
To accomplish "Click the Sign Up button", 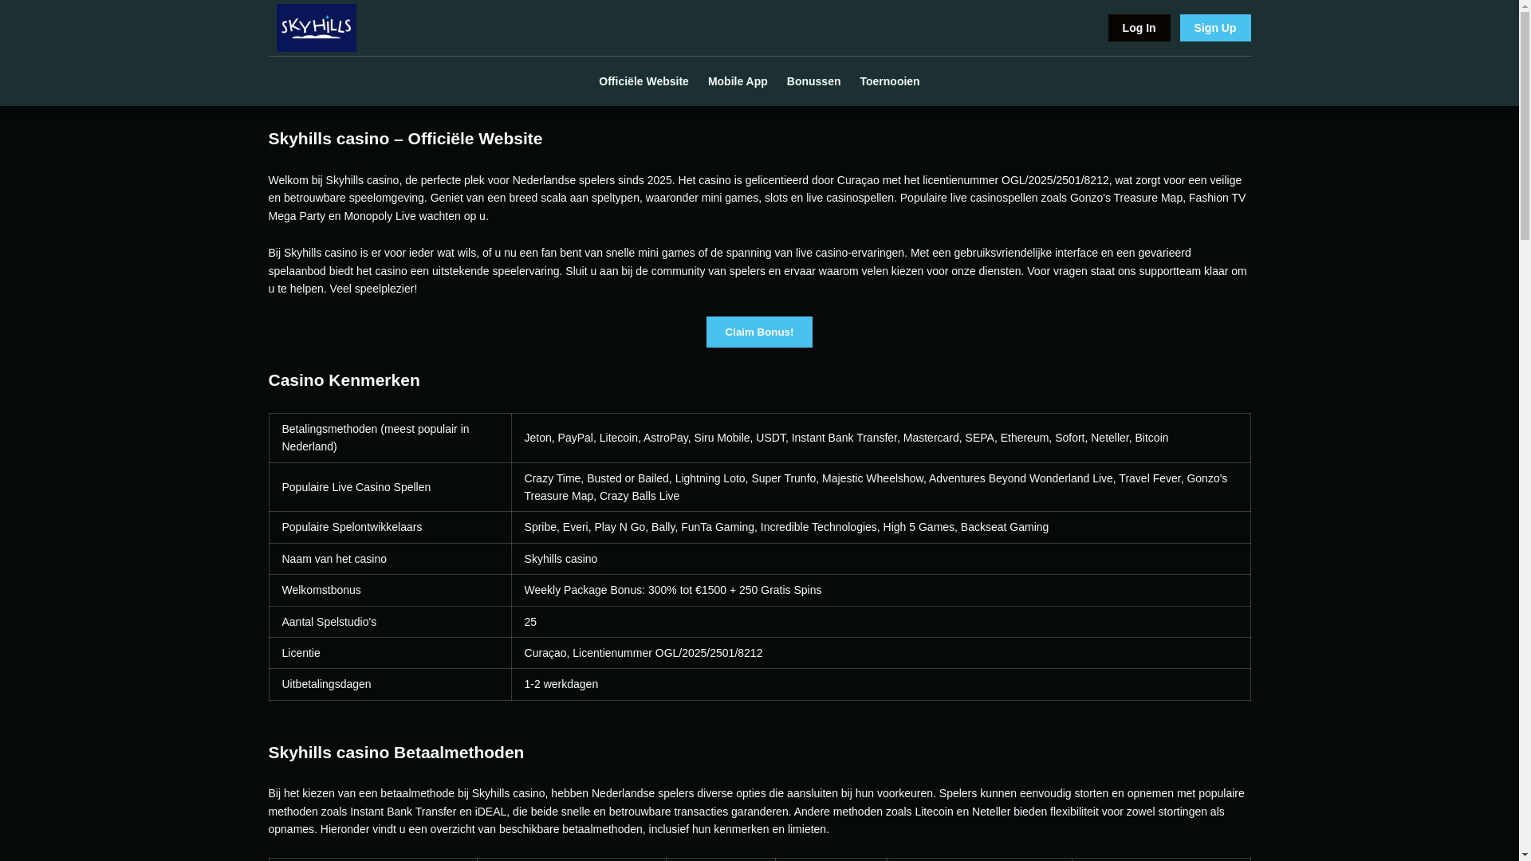I will point(1215,28).
